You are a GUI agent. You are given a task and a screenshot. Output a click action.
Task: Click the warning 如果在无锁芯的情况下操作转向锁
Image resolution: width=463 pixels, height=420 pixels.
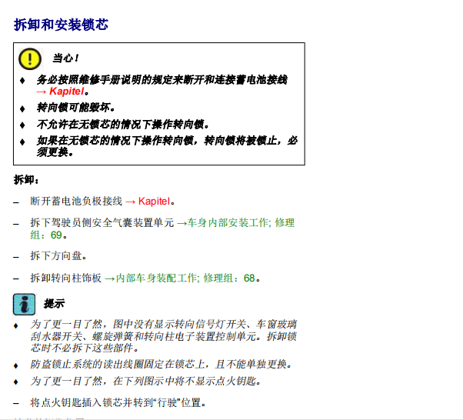[167, 146]
